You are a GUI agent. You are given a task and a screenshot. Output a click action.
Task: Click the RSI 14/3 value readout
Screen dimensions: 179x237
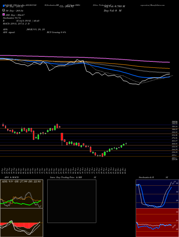point(28,21)
